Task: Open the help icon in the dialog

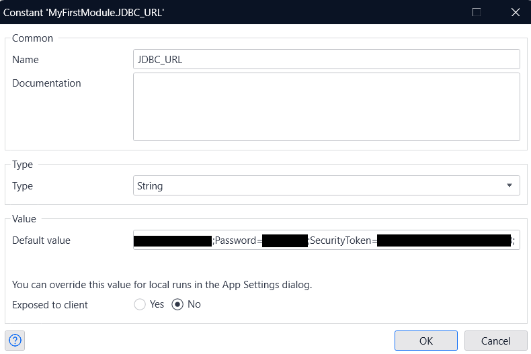Action: (x=15, y=341)
